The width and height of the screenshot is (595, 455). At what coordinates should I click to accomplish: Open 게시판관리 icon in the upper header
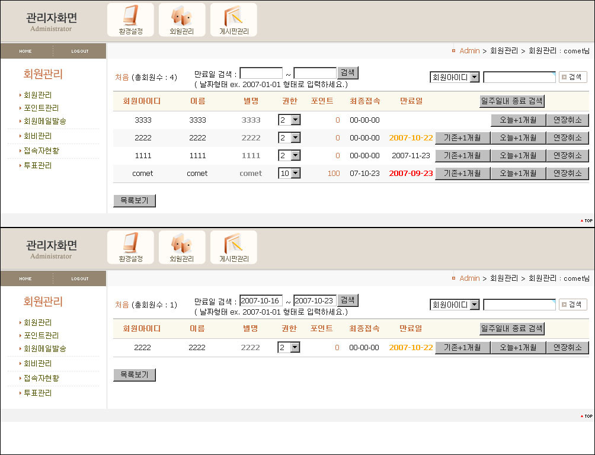click(233, 20)
